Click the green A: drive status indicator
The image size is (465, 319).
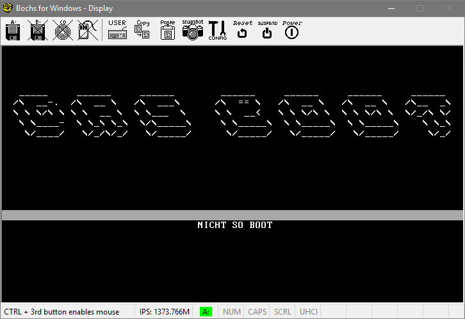[x=206, y=311]
